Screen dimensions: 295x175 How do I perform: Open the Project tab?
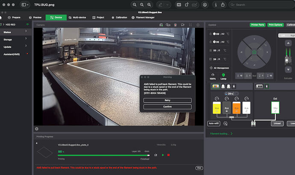point(98,18)
